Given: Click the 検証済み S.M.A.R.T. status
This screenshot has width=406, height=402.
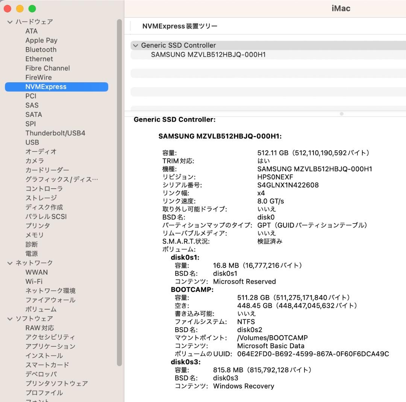Looking at the screenshot, I should [270, 241].
